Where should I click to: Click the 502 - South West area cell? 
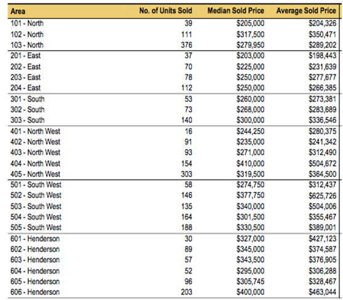pyautogui.click(x=36, y=195)
